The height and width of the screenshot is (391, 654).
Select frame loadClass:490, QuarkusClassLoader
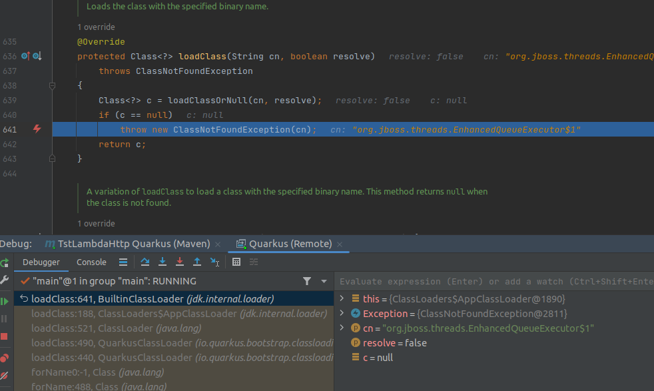tap(174, 343)
